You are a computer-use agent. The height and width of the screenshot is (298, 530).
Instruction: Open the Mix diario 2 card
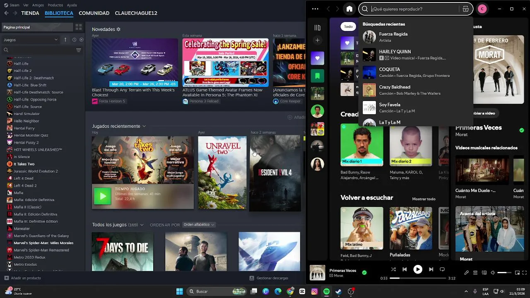[x=411, y=151]
